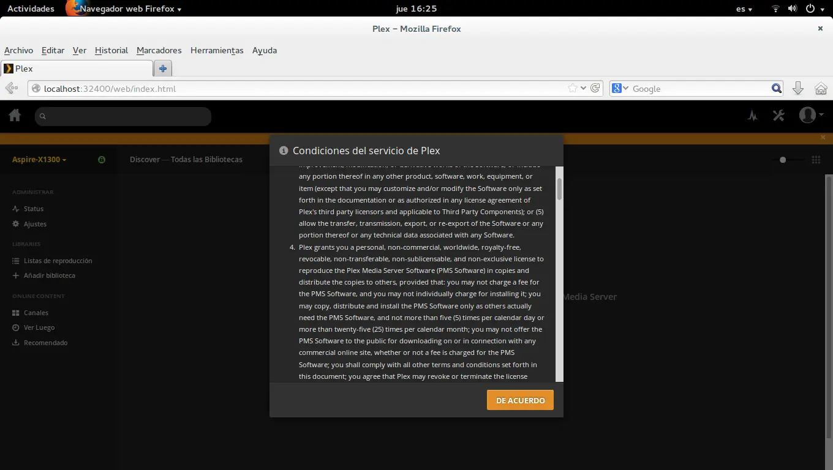Click Añadir biblioteca
This screenshot has width=833, height=470.
[49, 275]
